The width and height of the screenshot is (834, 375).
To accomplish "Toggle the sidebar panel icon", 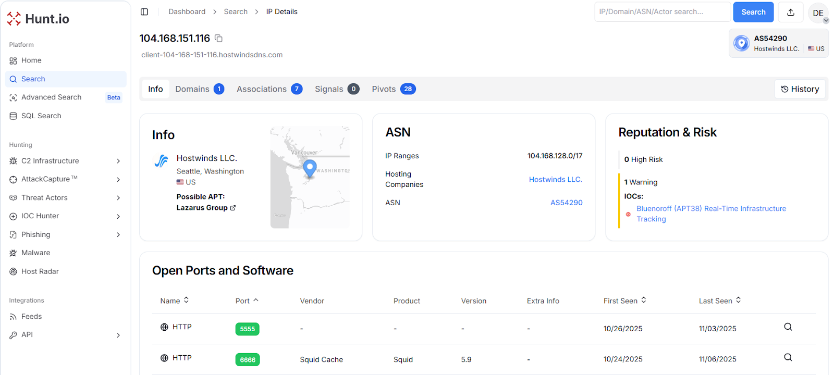I will (x=144, y=12).
